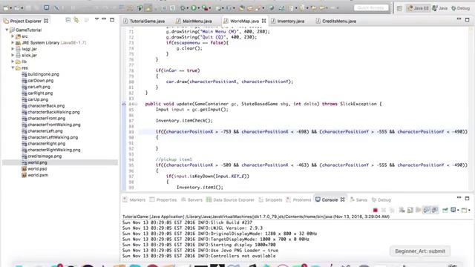Collapse the GameTutorial project node

pyautogui.click(x=7, y=30)
